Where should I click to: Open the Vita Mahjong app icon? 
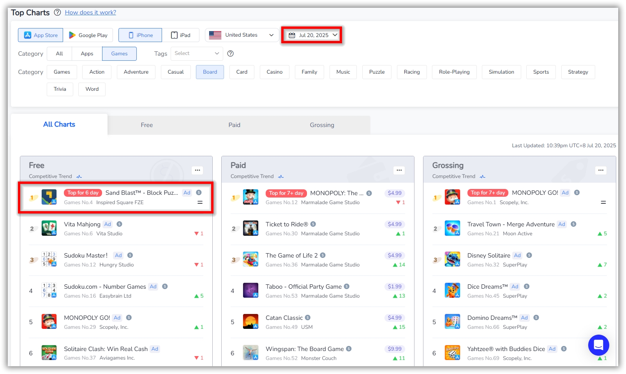49,228
